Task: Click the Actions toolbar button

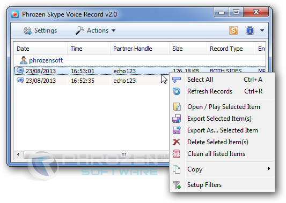Action: [96, 30]
